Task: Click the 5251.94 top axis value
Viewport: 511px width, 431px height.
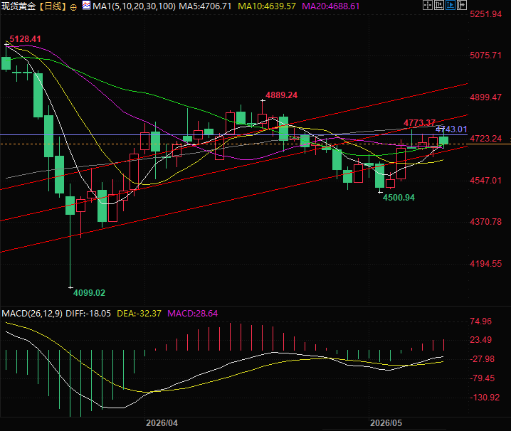Action: 485,14
